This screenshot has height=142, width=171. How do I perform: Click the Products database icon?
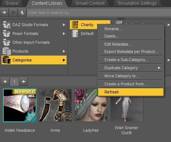7,51
